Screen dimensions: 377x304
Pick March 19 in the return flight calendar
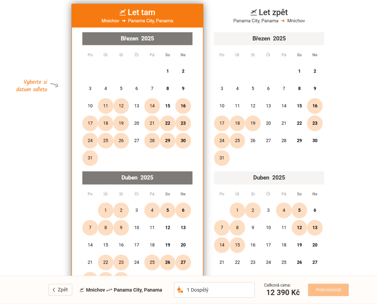pyautogui.click(x=253, y=123)
